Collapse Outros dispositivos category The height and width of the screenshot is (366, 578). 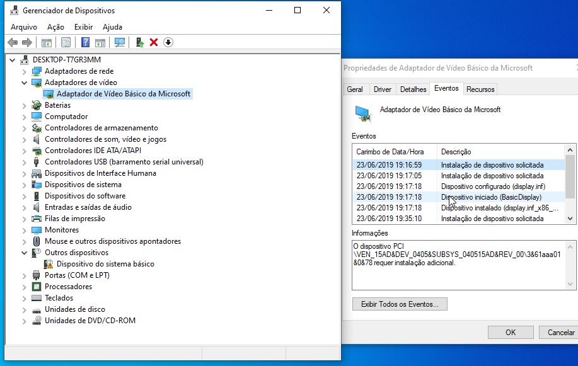(x=25, y=253)
